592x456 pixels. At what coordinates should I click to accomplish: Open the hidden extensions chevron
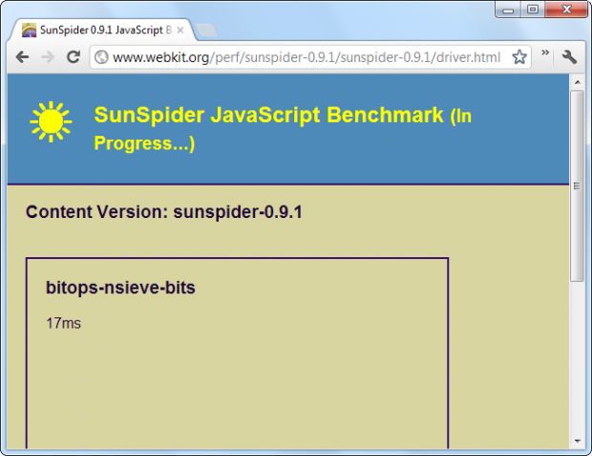(x=545, y=53)
